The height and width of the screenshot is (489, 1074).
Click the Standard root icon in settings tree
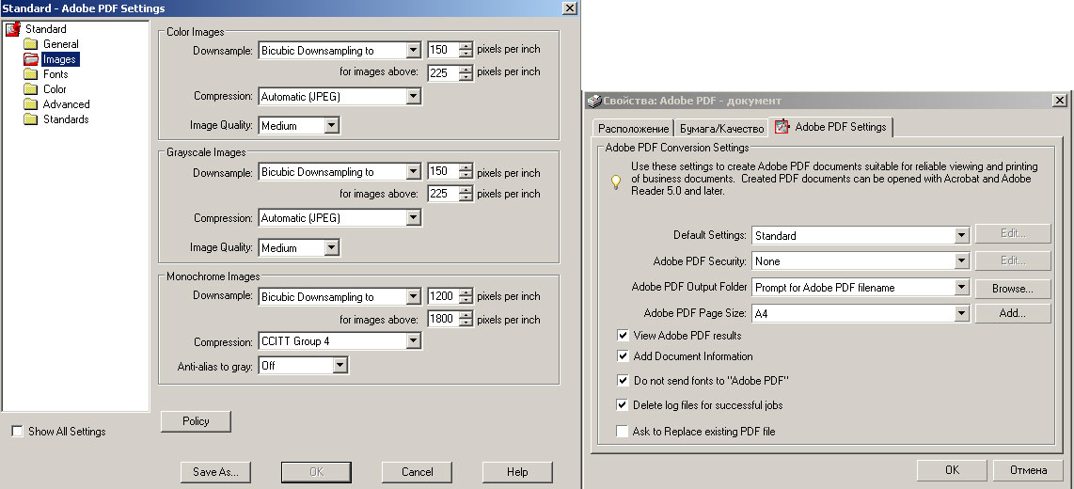[x=13, y=29]
